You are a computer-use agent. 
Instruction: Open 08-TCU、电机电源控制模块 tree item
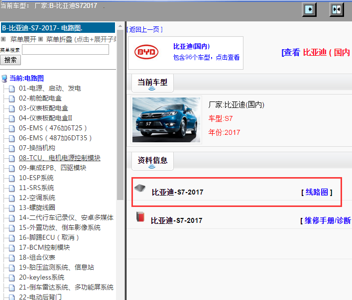60,158
